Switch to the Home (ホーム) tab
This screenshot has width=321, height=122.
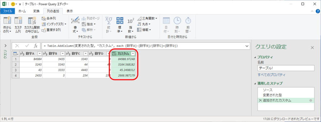[x=22, y=11]
